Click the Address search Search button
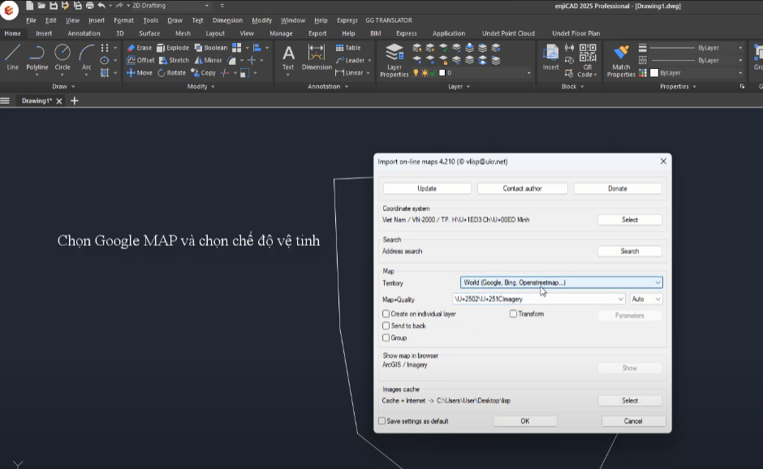 (x=629, y=252)
